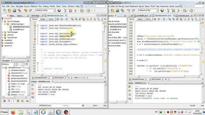Open the Inicio start button
This screenshot has width=205, height=115.
(4, 112)
